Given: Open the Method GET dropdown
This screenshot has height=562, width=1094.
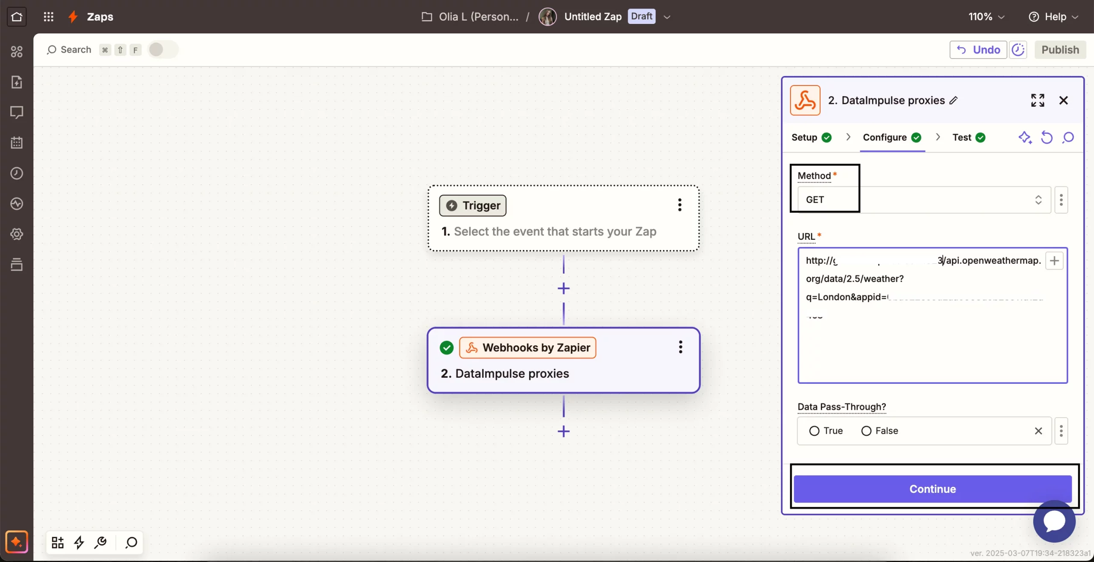Looking at the screenshot, I should point(924,200).
